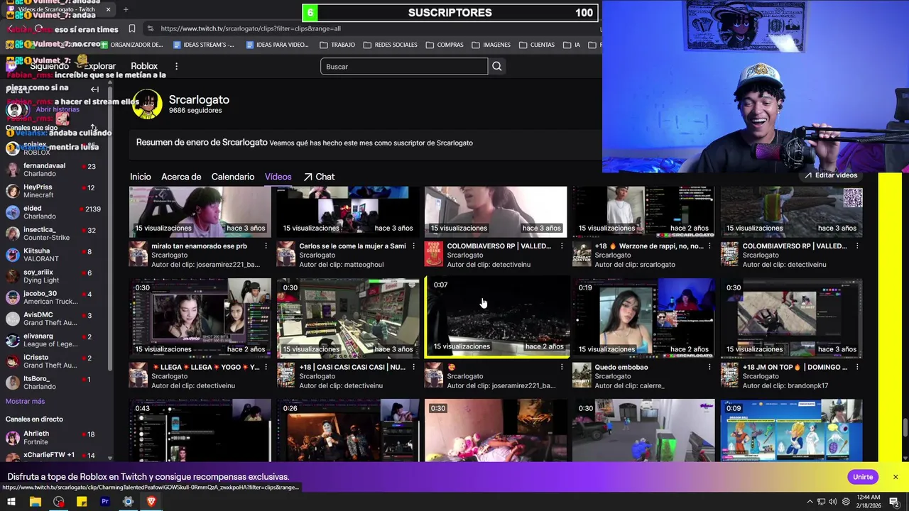Image resolution: width=909 pixels, height=511 pixels.
Task: Click the browser address bar URL
Action: [251, 28]
